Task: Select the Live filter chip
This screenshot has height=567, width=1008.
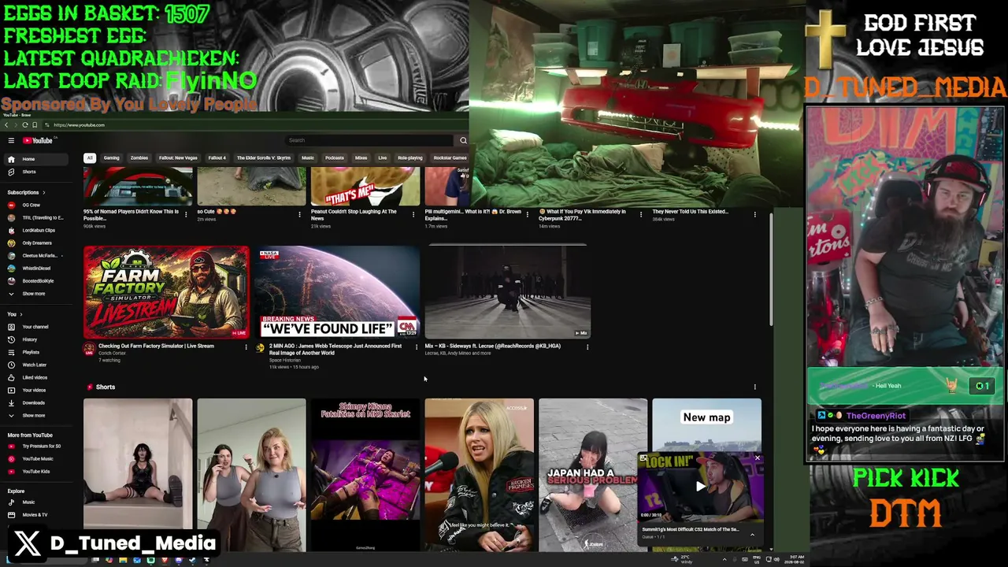Action: point(383,157)
